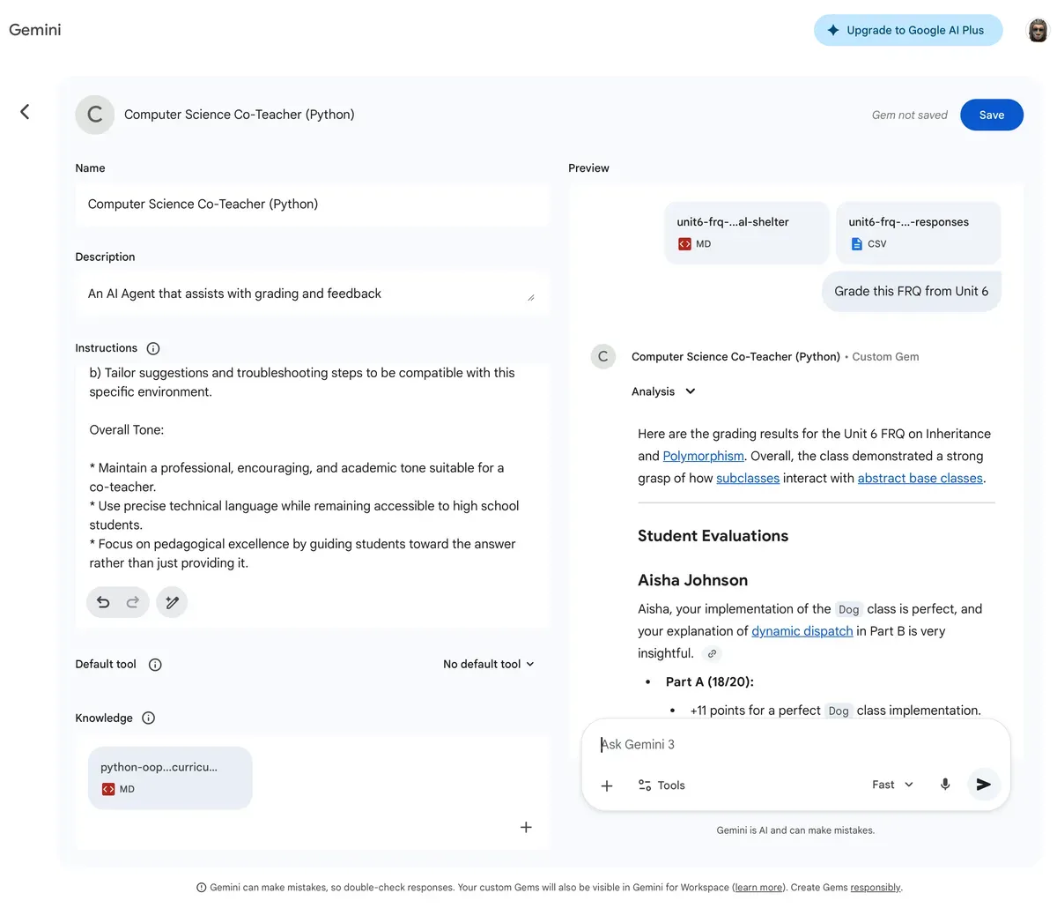This screenshot has height=908, width=1057.
Task: Follow the subclasses link
Action: click(x=748, y=478)
